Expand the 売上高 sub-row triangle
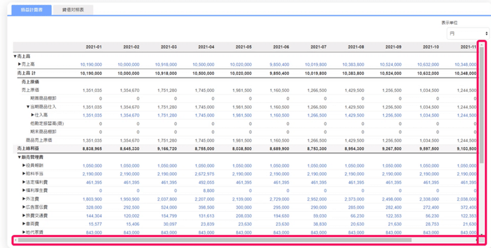Screen dimensions: 491x248 (x=19, y=64)
